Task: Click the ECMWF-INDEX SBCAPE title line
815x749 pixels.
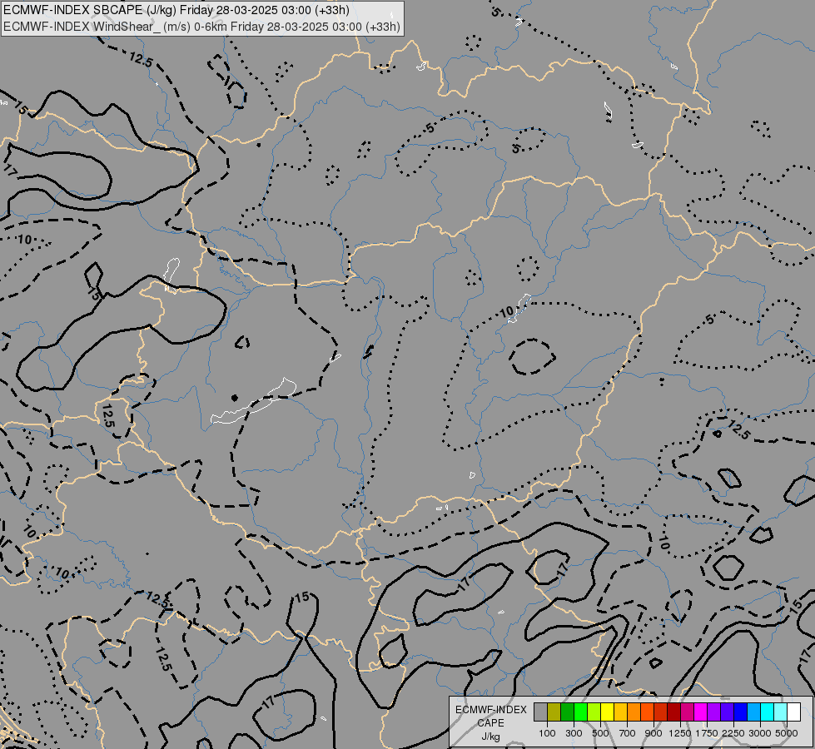Action: [176, 10]
